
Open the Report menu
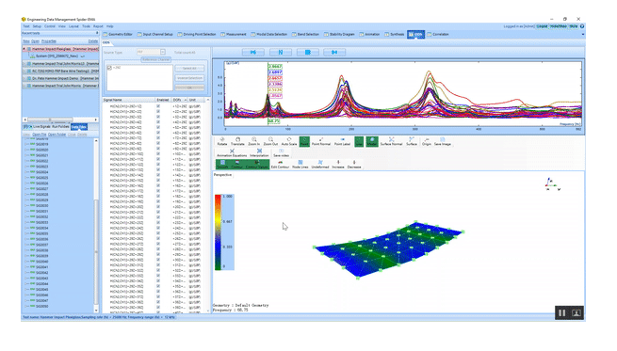pos(98,26)
